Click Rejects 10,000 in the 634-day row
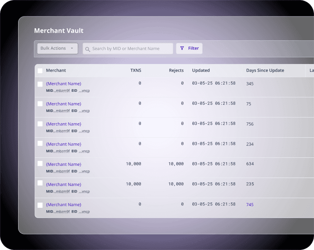This screenshot has width=314, height=250. coord(176,164)
